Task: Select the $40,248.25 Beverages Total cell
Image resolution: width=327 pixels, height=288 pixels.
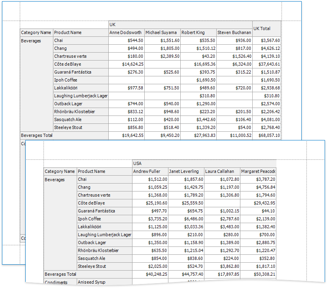Action: click(149, 274)
